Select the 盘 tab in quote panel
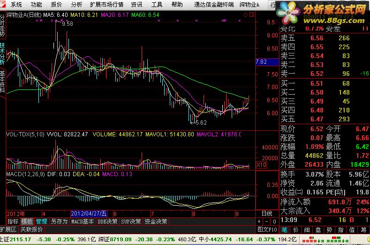This screenshot has height=245, width=370. [x=318, y=230]
